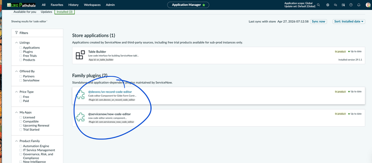This screenshot has width=372, height=163.
Task: Open the Workspaces menu
Action: (92, 5)
